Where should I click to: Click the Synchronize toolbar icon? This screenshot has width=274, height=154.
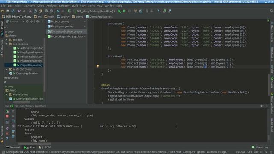pyautogui.click(x=13, y=11)
